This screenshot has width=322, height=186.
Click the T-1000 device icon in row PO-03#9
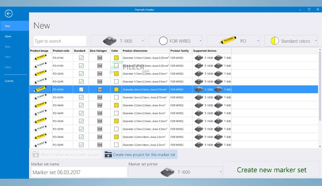click(199, 97)
